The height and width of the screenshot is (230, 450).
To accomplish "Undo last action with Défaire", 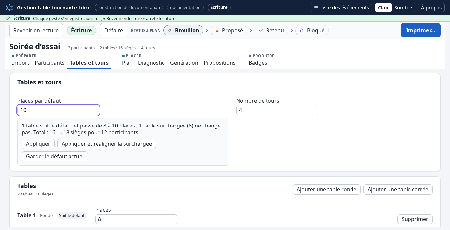I will (x=114, y=30).
